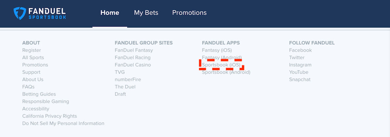Viewport: 390px width, 137px height.
Task: Visit the numberFire link
Action: [128, 79]
